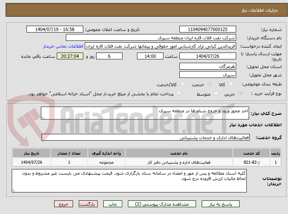The width and height of the screenshot is (288, 214).
Task: Select the 'کالا' radio button
Action: [x=231, y=84]
